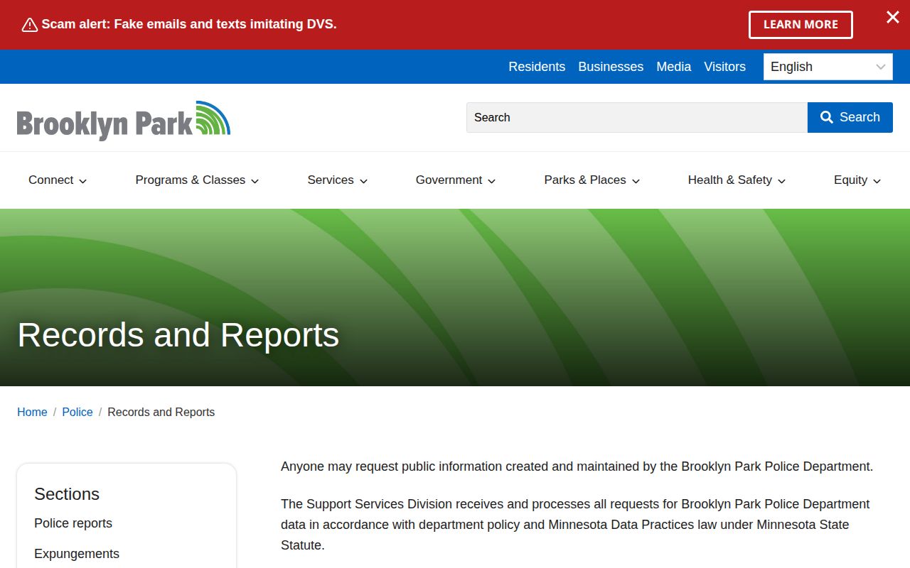Click the Records and Reports page heading
The width and height of the screenshot is (910, 568).
point(178,335)
